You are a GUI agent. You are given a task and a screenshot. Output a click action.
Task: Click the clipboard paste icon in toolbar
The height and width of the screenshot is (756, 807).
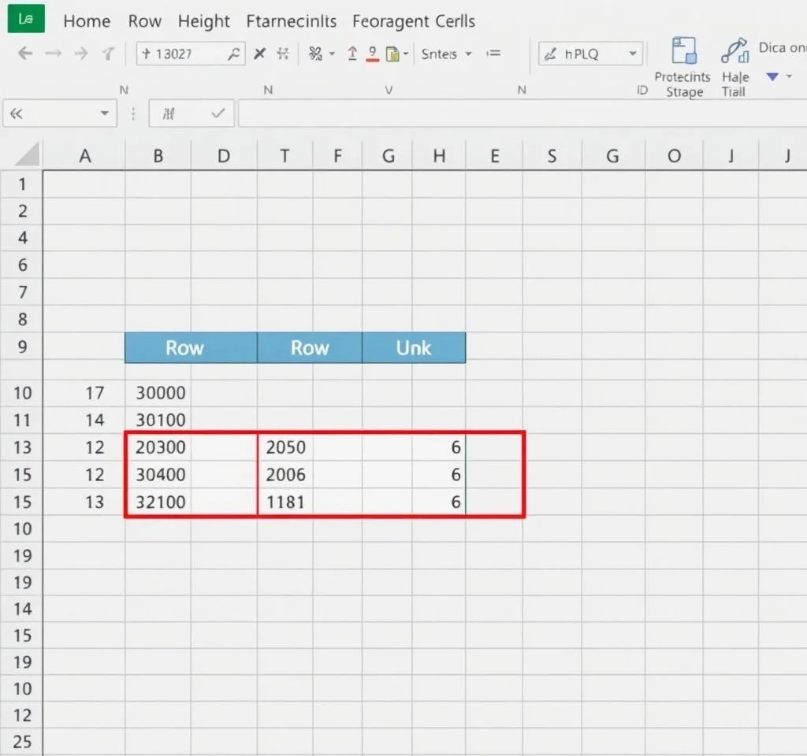393,54
